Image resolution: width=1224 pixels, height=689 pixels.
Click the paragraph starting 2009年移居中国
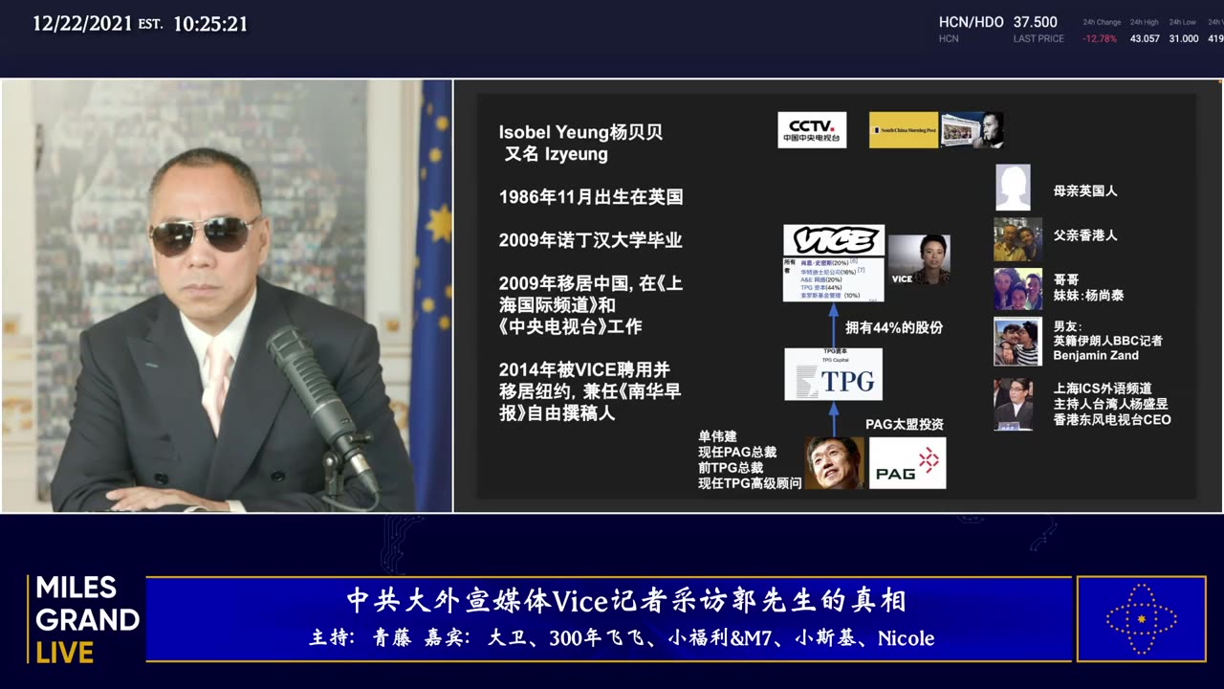coord(591,305)
